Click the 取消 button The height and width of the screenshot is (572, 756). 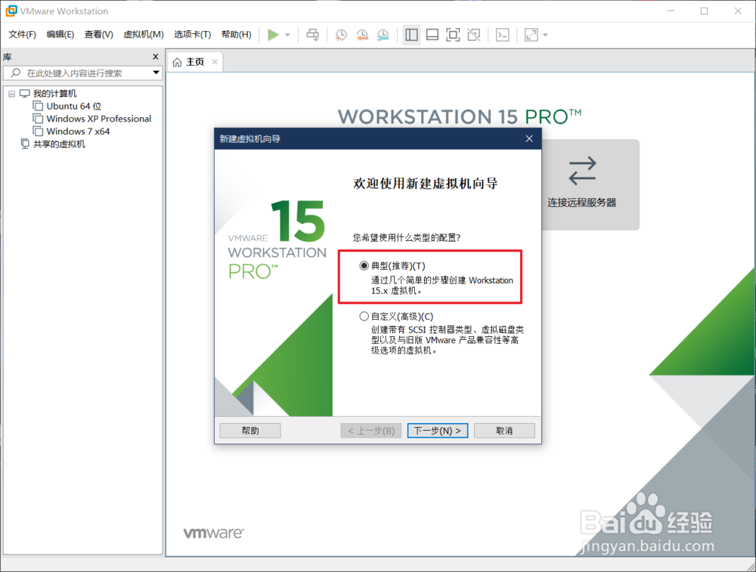504,431
